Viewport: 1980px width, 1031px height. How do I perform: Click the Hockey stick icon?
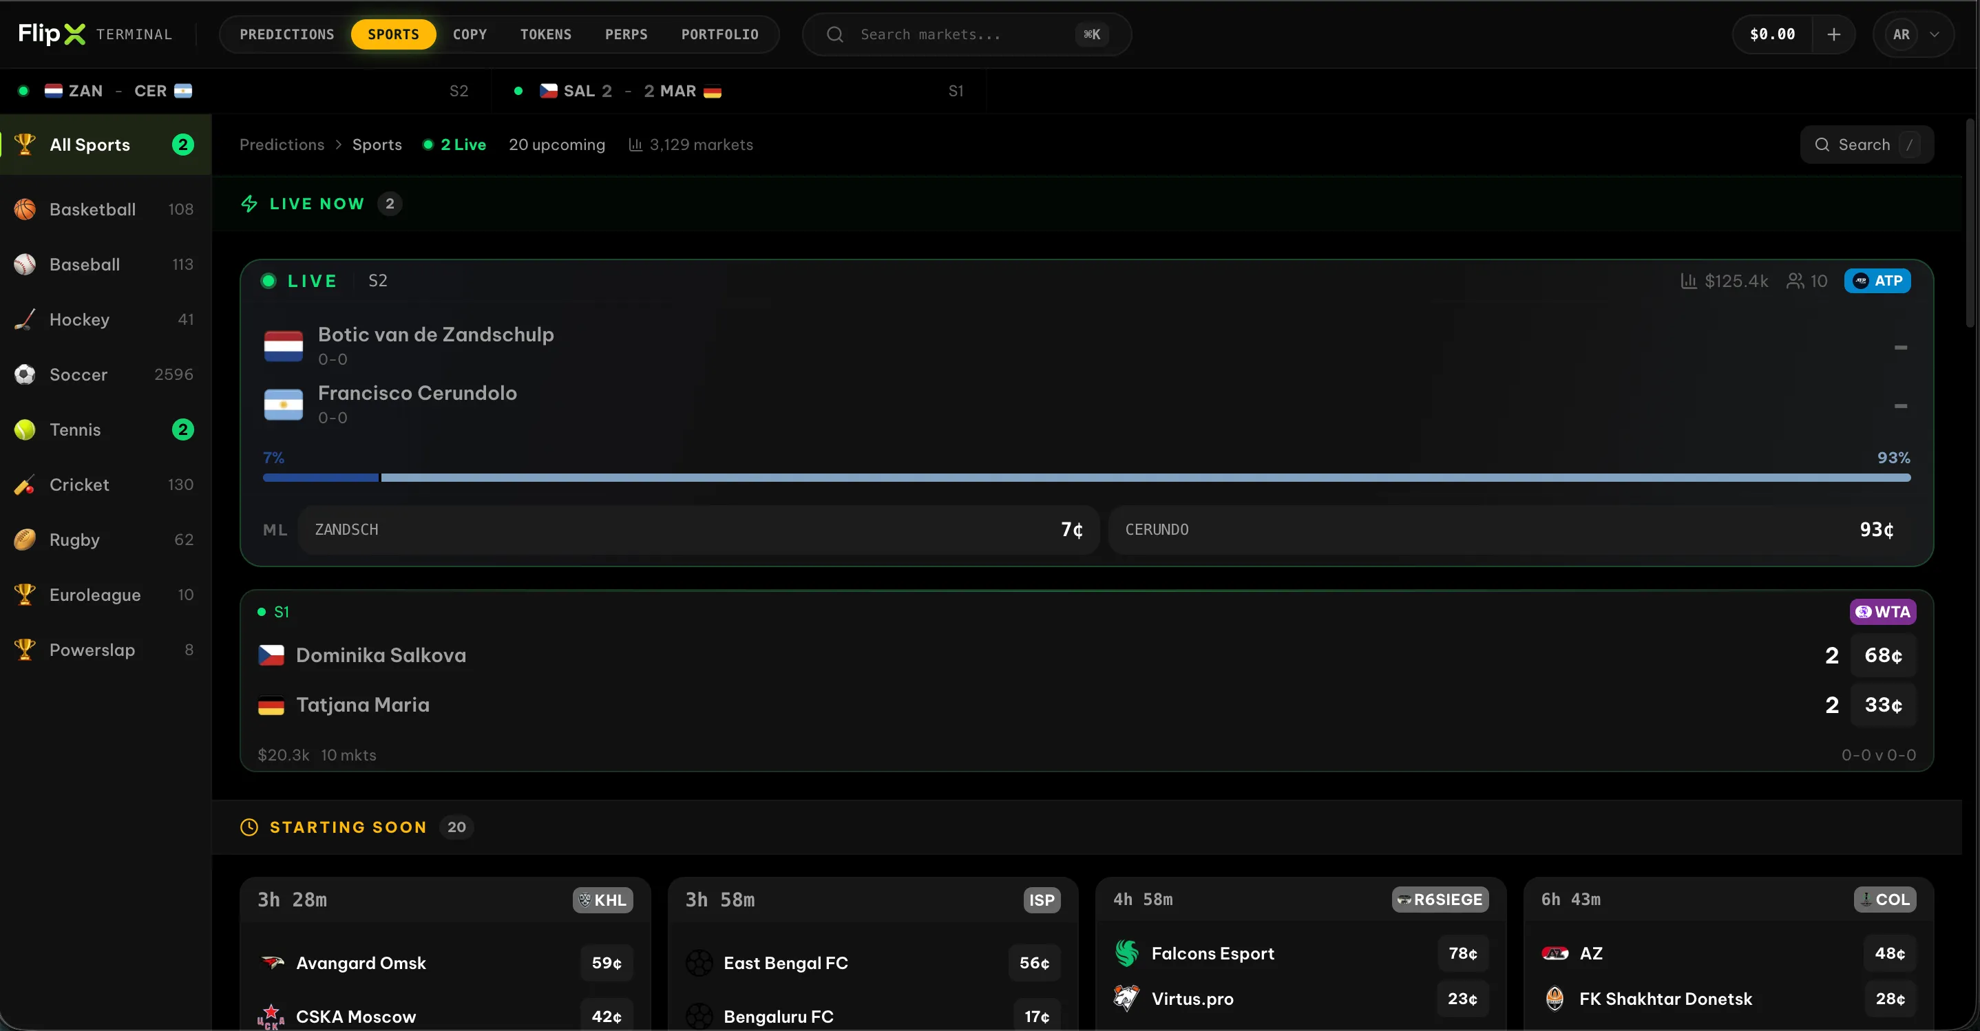tap(24, 319)
